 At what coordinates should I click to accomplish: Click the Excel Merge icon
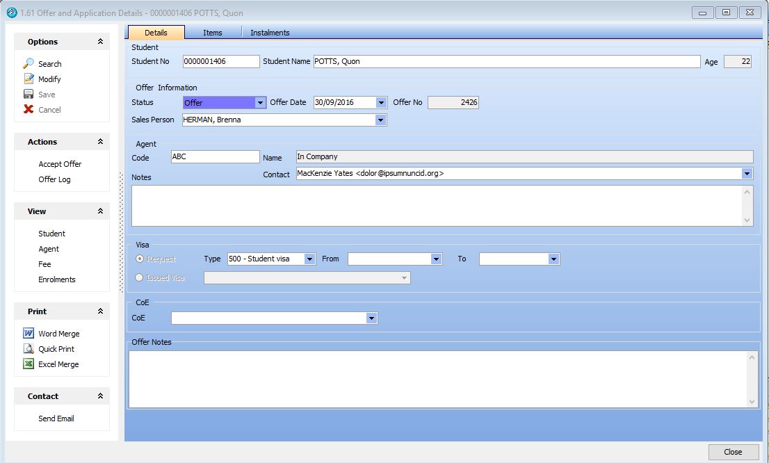tap(29, 364)
